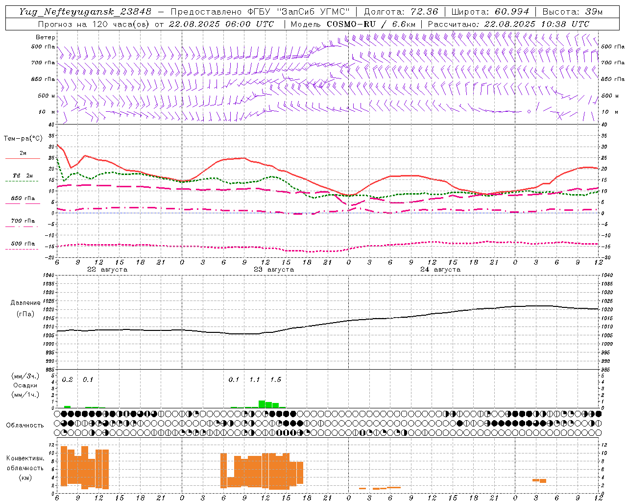Click the Широта: 60.994 header field
Screen dimensions: 627x502
pos(490,12)
